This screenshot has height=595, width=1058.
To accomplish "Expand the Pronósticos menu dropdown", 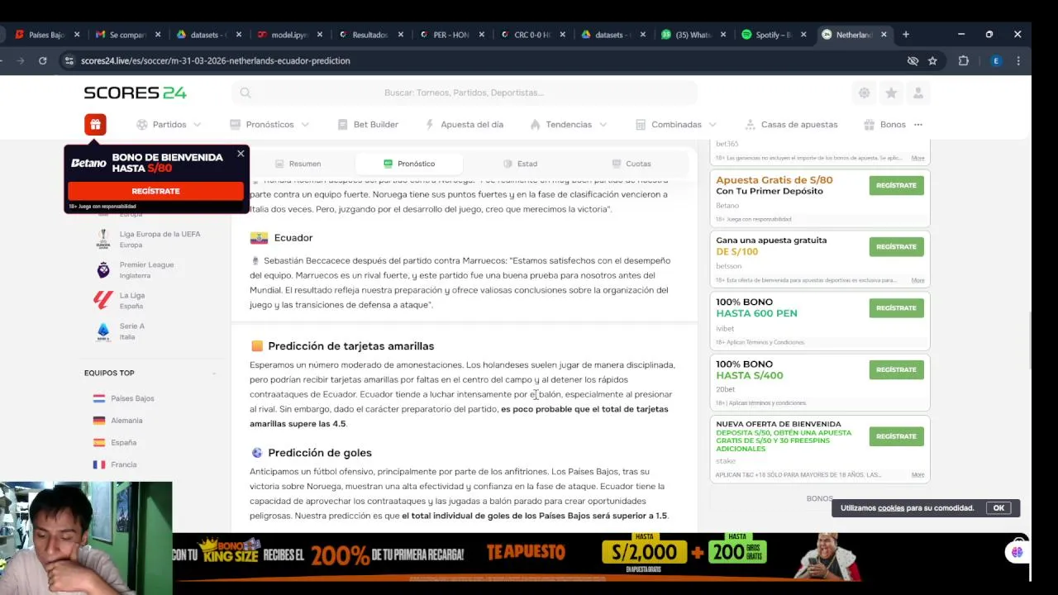I will click(x=269, y=125).
